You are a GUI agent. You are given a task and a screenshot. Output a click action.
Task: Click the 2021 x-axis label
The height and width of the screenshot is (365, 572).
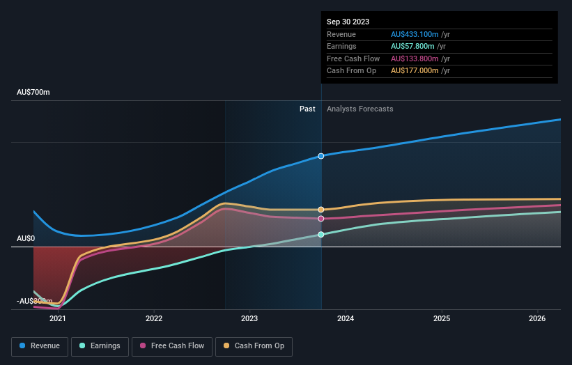(58, 318)
